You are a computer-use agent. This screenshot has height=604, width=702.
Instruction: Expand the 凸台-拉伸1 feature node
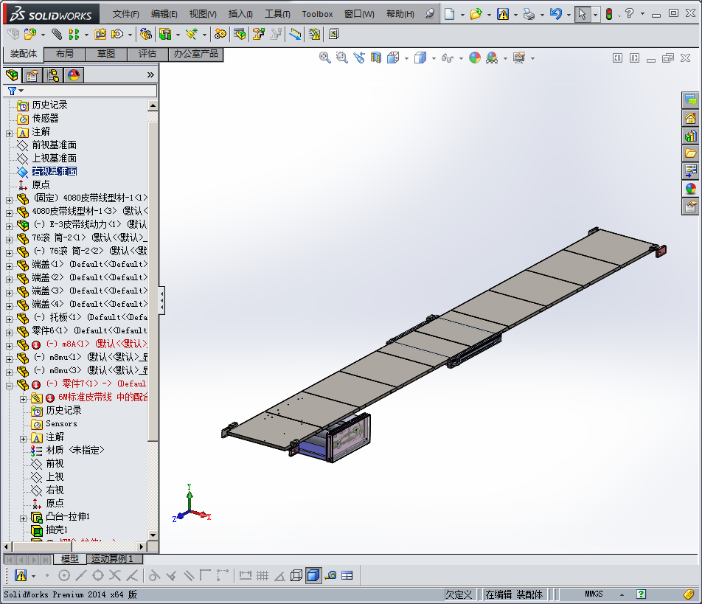(x=24, y=518)
